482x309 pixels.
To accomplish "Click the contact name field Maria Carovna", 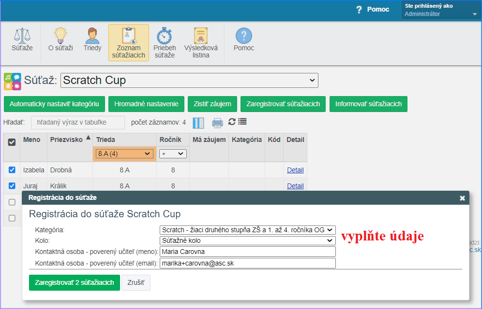I will pyautogui.click(x=247, y=252).
